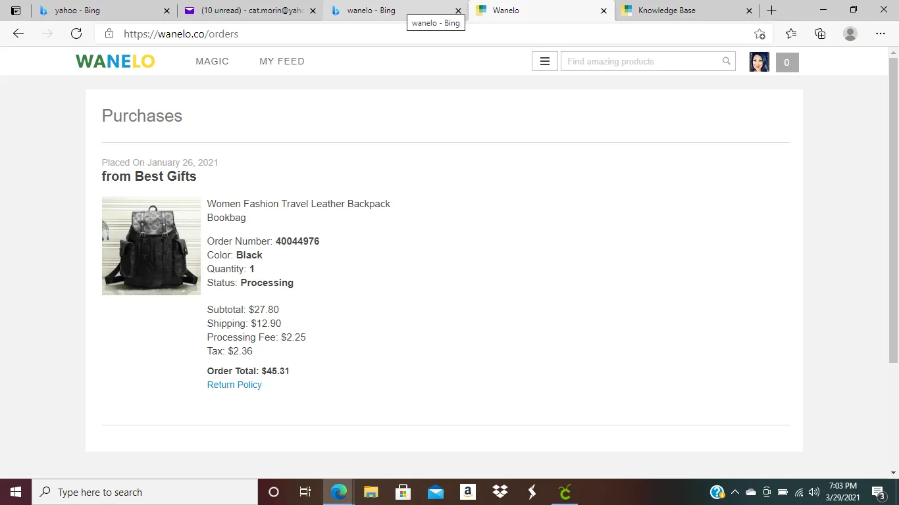
Task: Open the MAGIC navigation item
Action: (x=212, y=61)
